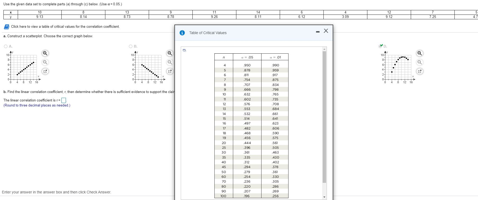Click the 'α = .01' column header
This screenshot has width=478, height=200.
pos(275,57)
